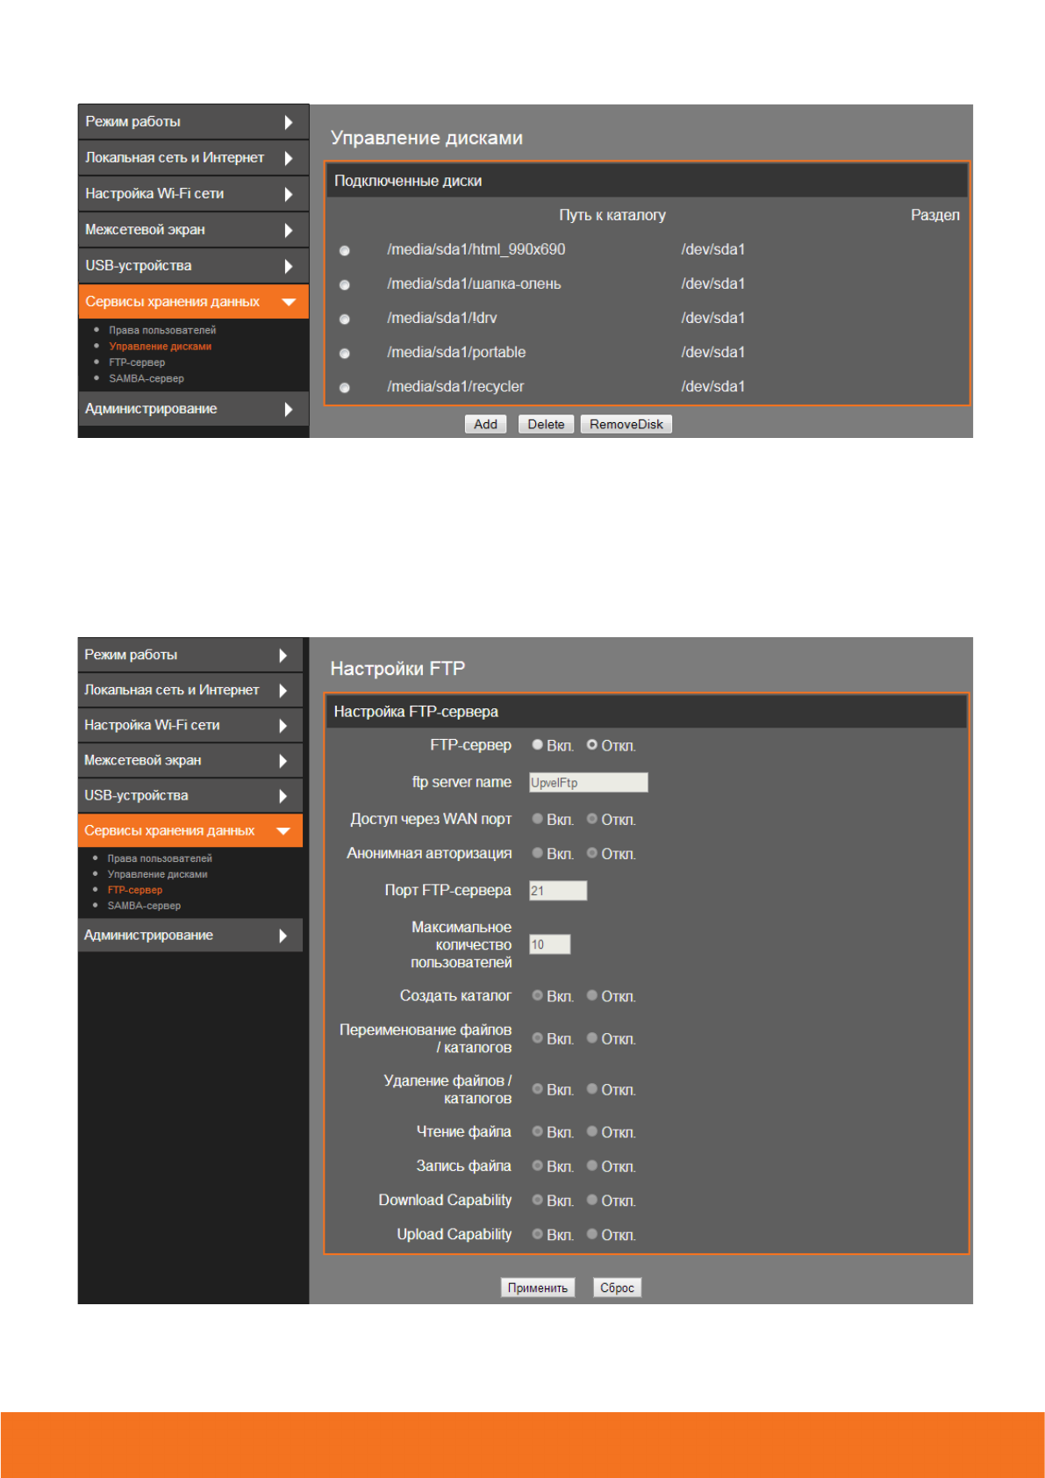Collapse Сервисы хранения данных on FTP settings page
This screenshot has height=1478, width=1045.
point(283,831)
